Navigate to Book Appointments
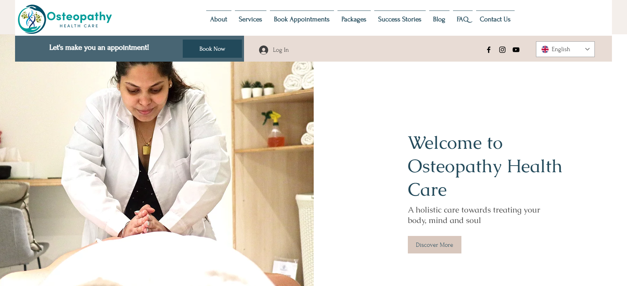This screenshot has width=627, height=286. [301, 19]
